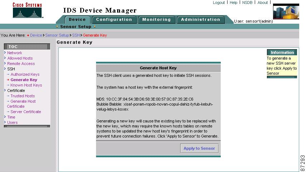Open the NSDB link
Image resolution: width=306 pixels, height=172 pixels.
247,3
